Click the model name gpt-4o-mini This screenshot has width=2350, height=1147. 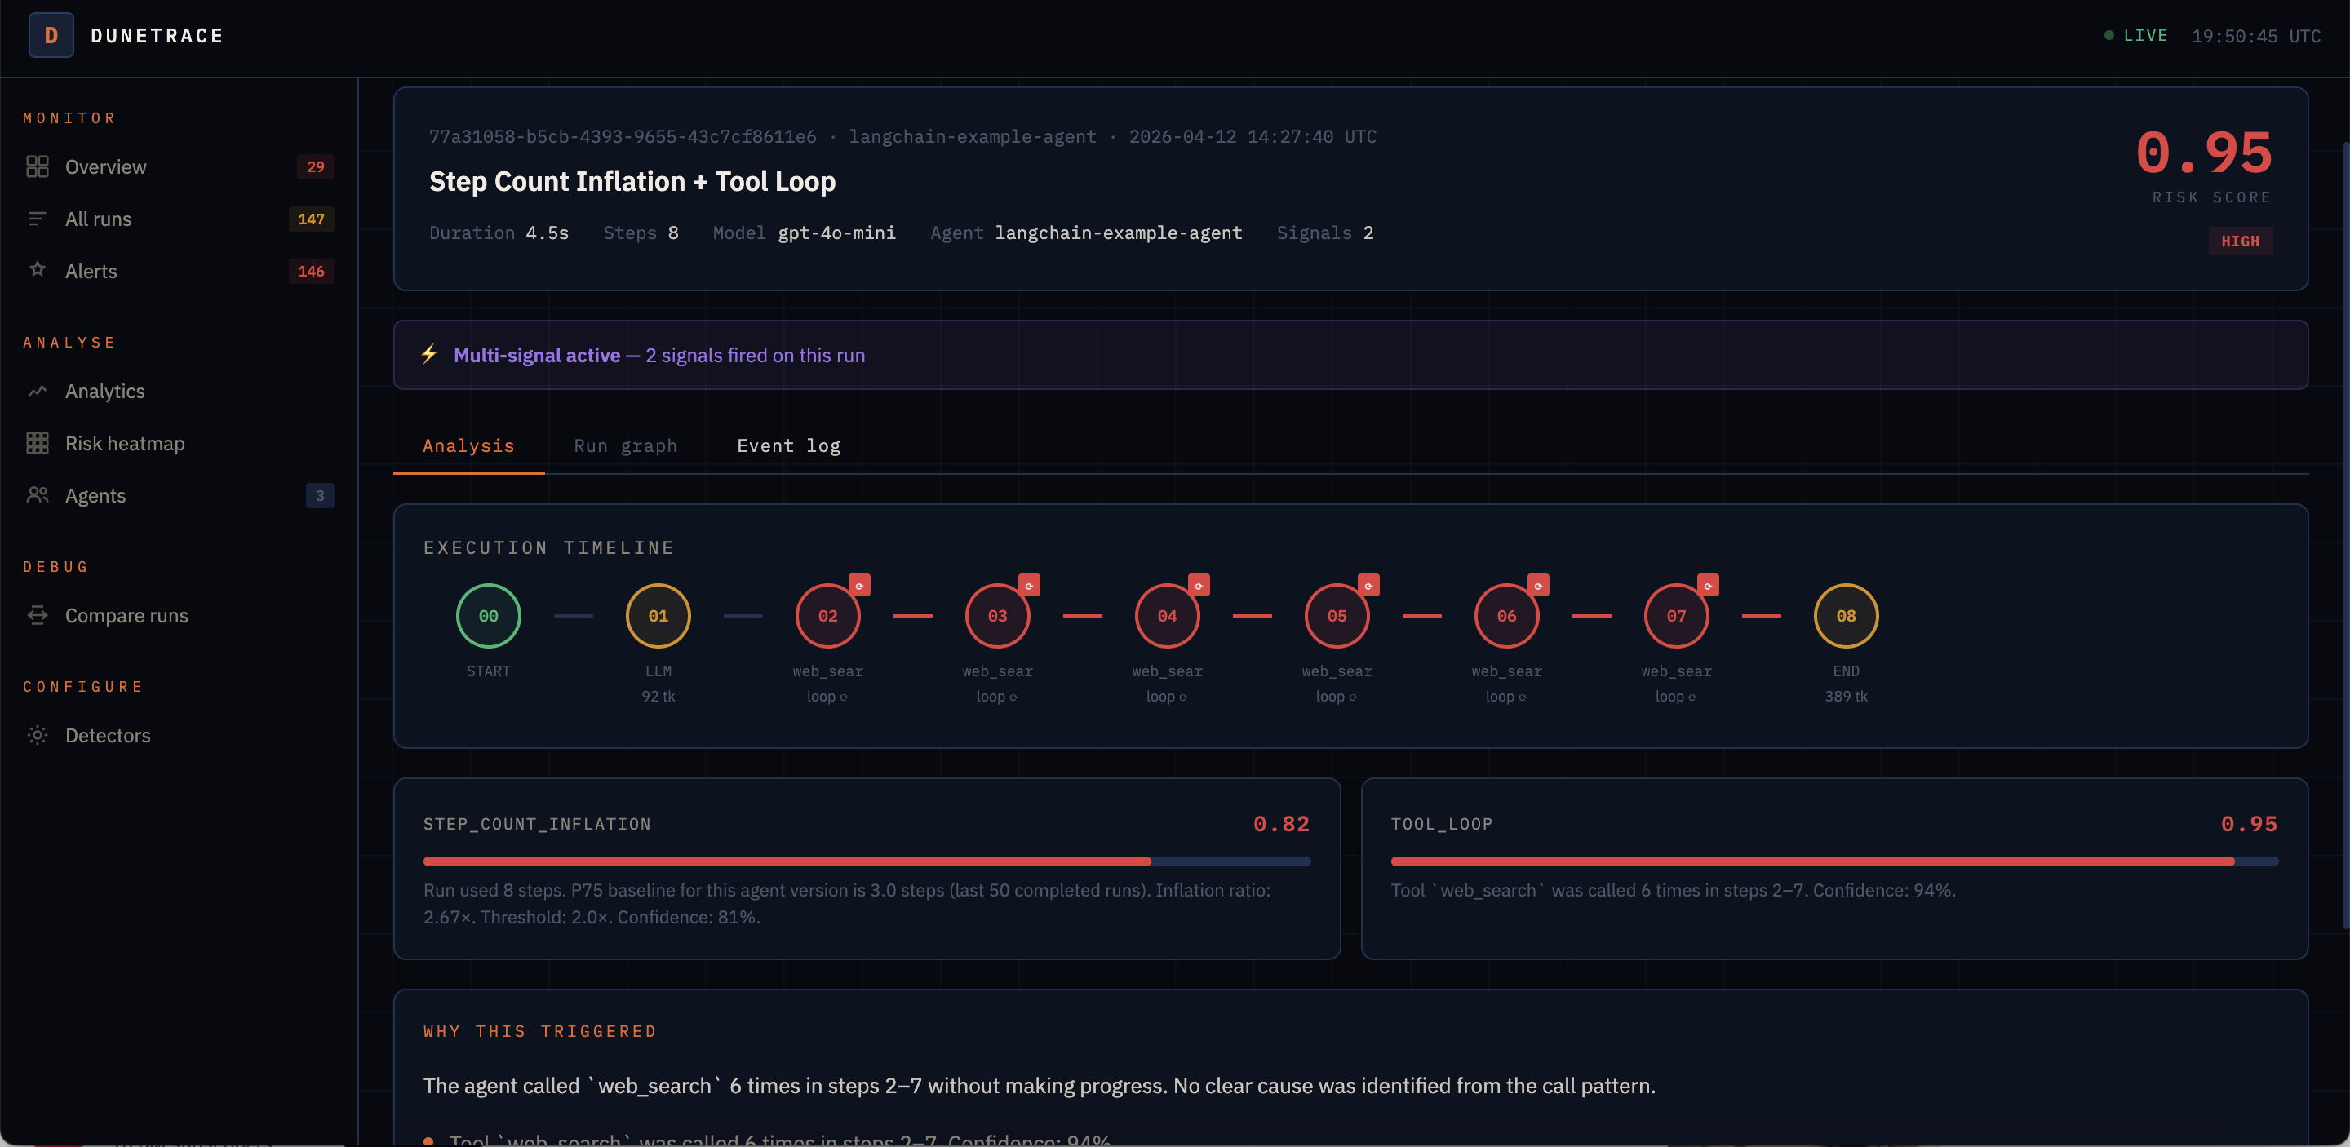click(836, 232)
